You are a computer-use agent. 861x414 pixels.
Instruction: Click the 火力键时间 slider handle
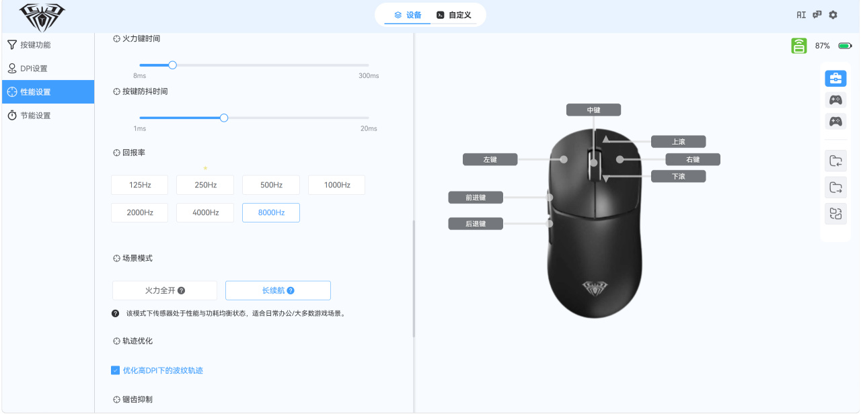pos(172,65)
